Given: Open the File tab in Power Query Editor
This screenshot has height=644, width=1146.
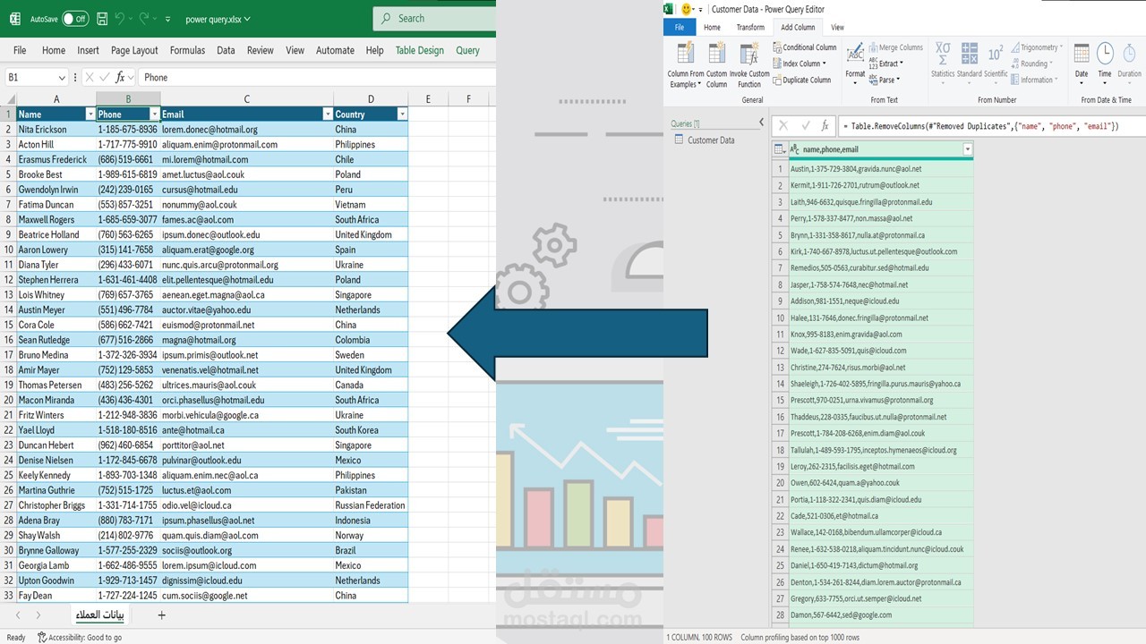Looking at the screenshot, I should [x=680, y=28].
